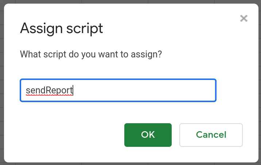Click the word "assign?" ending the prompt
The width and height of the screenshot is (261, 165).
[x=146, y=55]
